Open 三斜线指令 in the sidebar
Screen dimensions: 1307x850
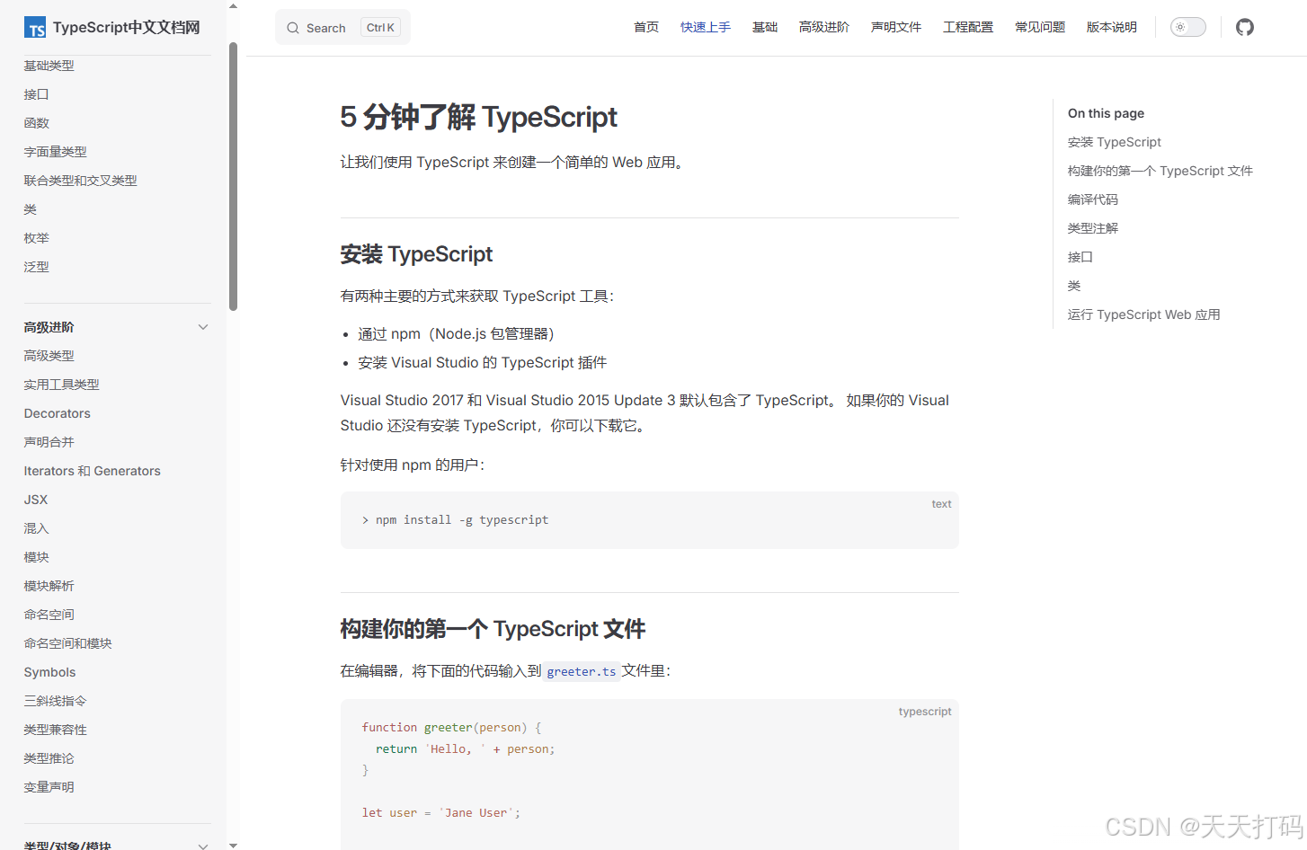click(x=56, y=701)
